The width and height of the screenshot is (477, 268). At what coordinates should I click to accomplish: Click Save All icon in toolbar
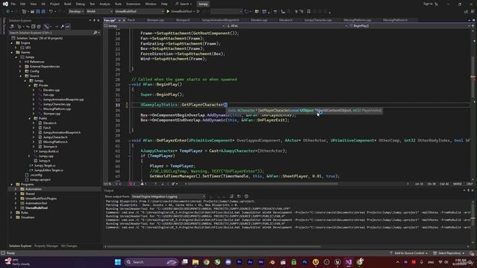tap(43, 12)
